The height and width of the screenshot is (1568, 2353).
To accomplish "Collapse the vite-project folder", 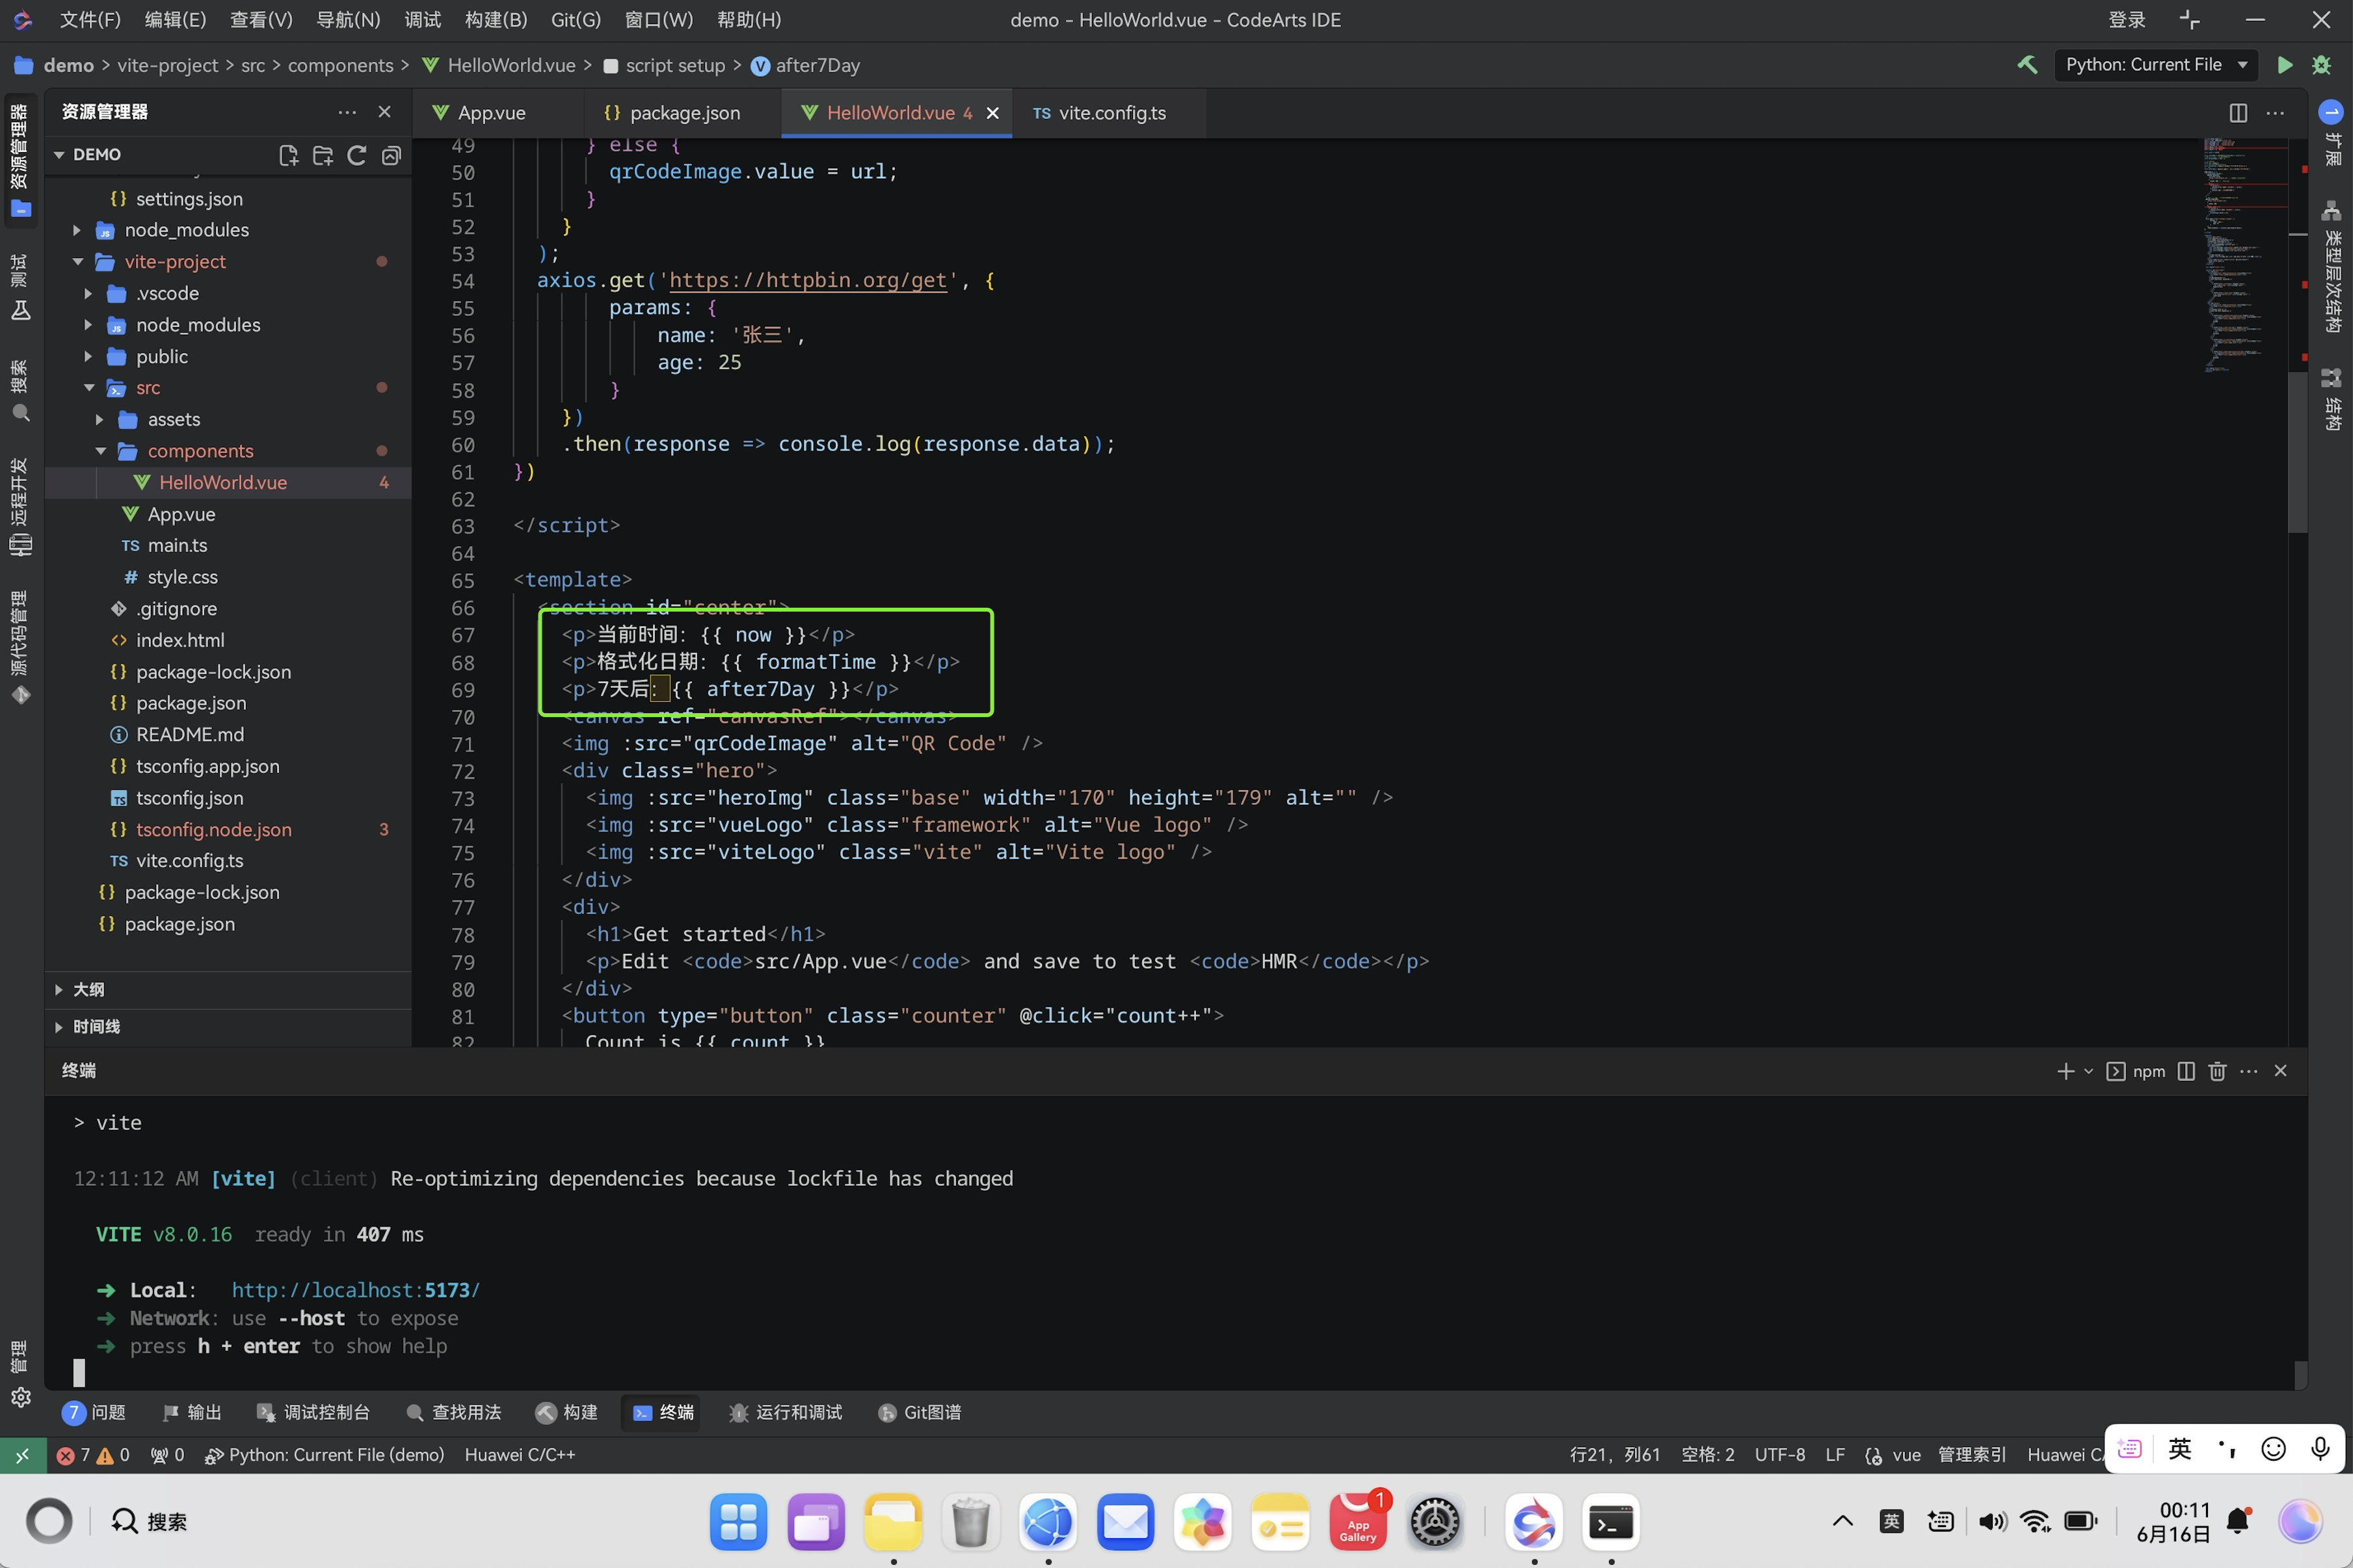I will tap(78, 262).
